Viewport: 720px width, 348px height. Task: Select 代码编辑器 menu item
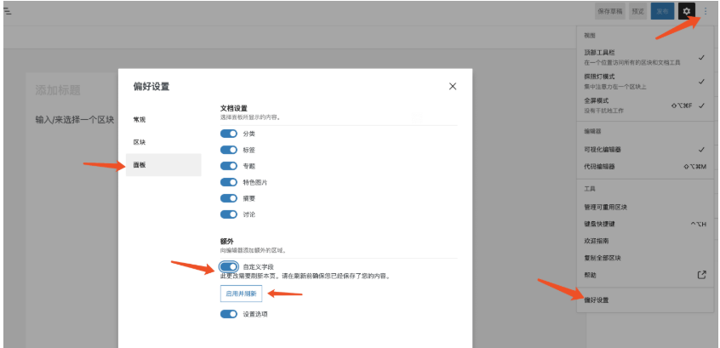point(645,166)
